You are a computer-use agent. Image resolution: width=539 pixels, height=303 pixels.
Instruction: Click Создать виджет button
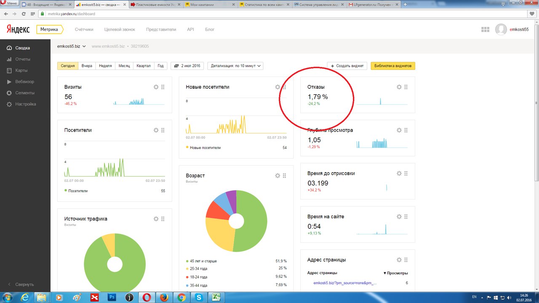(x=347, y=66)
